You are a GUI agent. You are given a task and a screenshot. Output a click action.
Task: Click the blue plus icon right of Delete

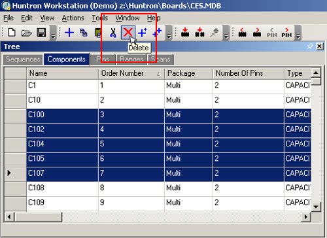point(143,33)
